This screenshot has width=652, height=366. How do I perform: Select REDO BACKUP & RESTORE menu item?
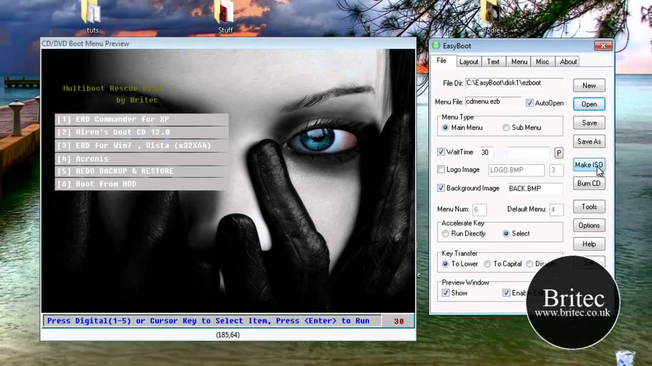[x=142, y=171]
